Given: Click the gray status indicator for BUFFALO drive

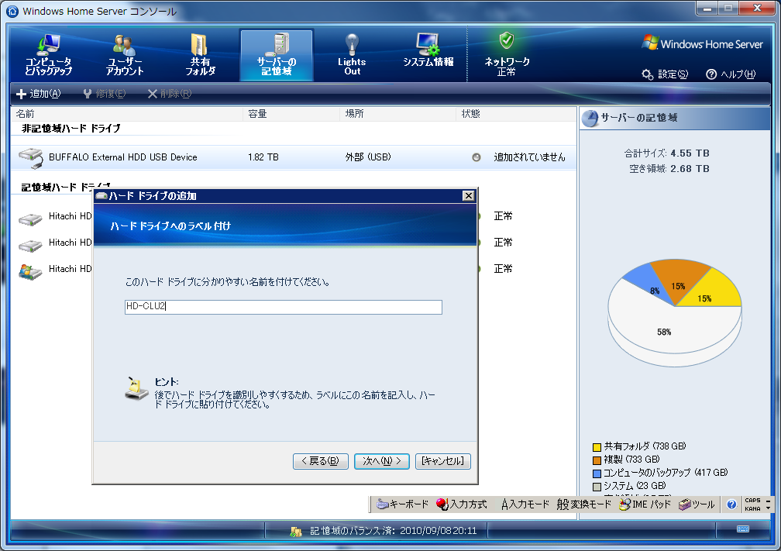Looking at the screenshot, I should [477, 157].
